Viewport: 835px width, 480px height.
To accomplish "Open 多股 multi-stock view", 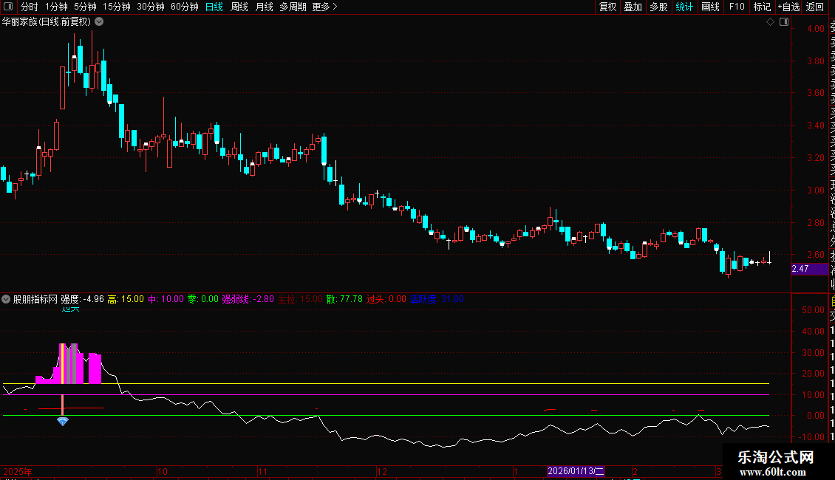I will [658, 7].
